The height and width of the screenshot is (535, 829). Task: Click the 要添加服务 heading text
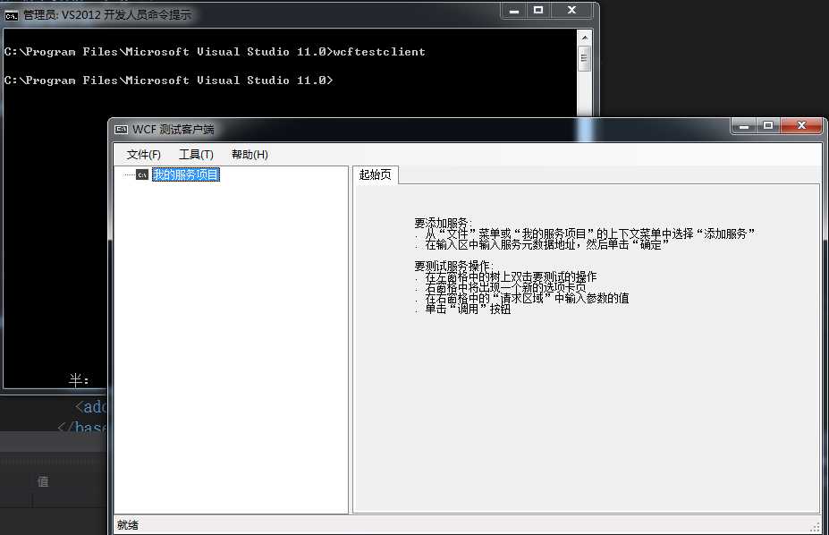point(443,223)
